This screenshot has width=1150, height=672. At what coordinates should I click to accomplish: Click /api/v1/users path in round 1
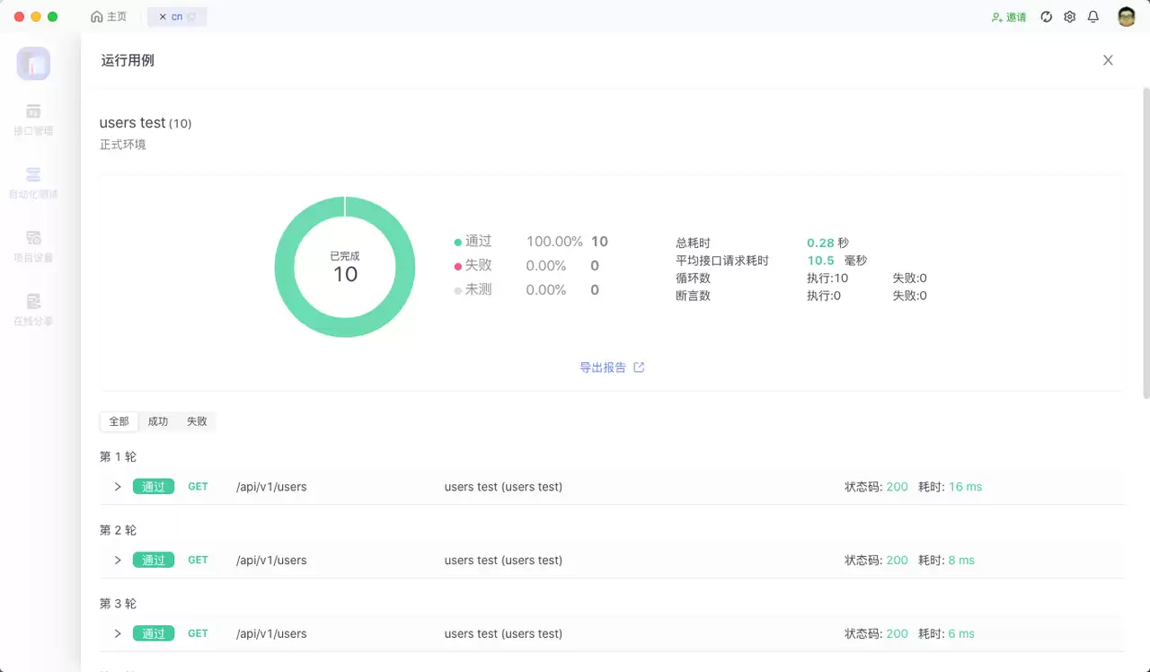click(271, 487)
